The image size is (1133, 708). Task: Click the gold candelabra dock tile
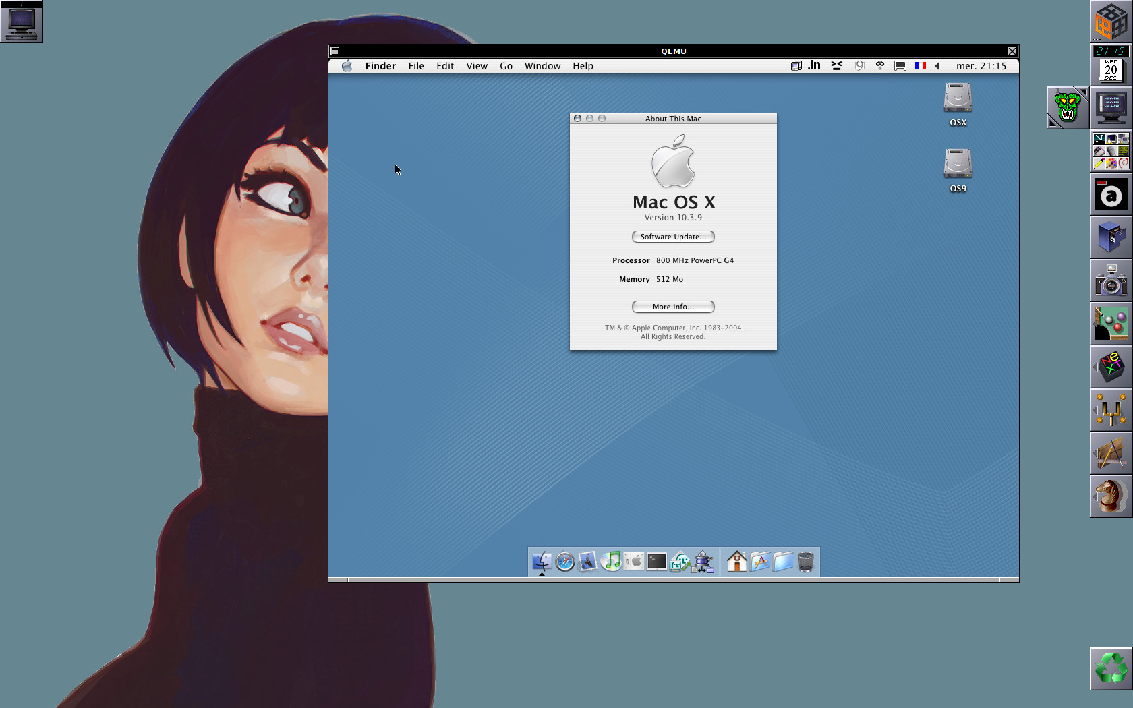click(1111, 410)
